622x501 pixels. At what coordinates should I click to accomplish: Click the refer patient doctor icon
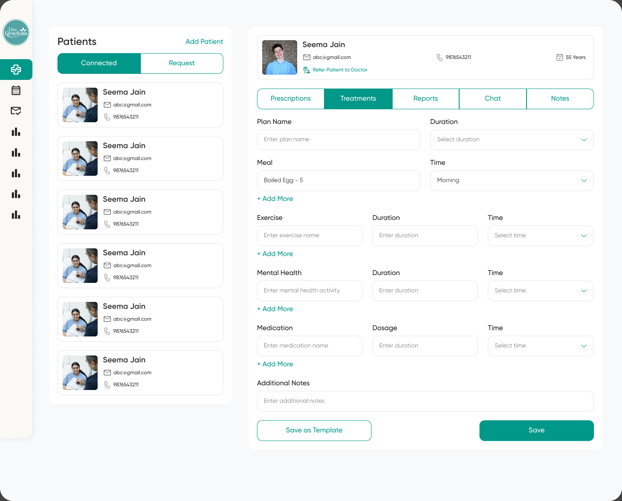pyautogui.click(x=306, y=70)
